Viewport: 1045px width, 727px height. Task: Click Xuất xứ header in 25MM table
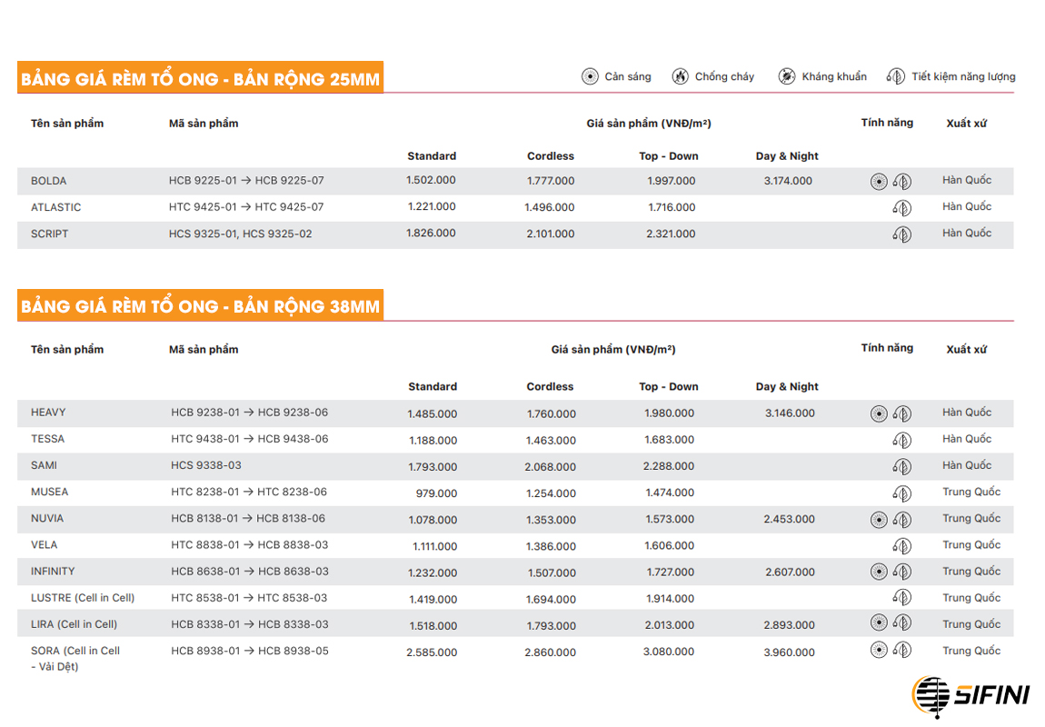click(x=966, y=124)
